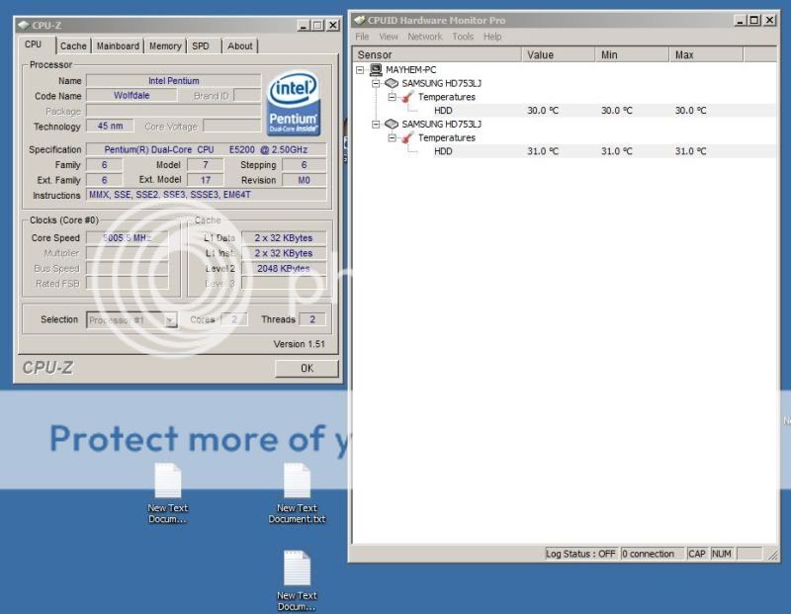The height and width of the screenshot is (614, 791).
Task: Click thermometer icon under second Samsung drive
Action: tap(407, 137)
